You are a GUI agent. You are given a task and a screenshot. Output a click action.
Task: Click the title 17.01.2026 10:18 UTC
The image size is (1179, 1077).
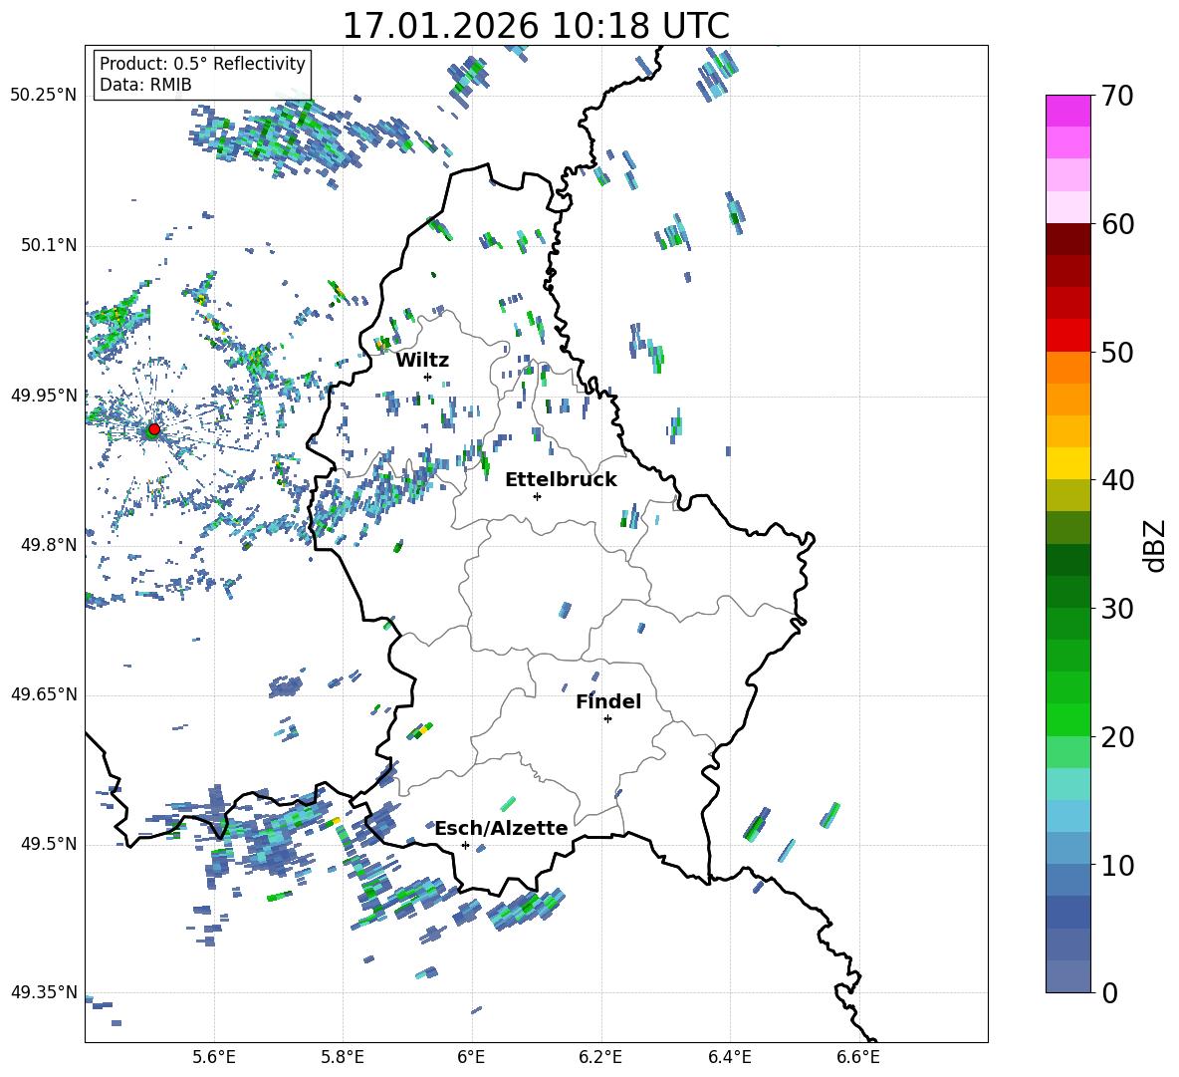pos(536,26)
